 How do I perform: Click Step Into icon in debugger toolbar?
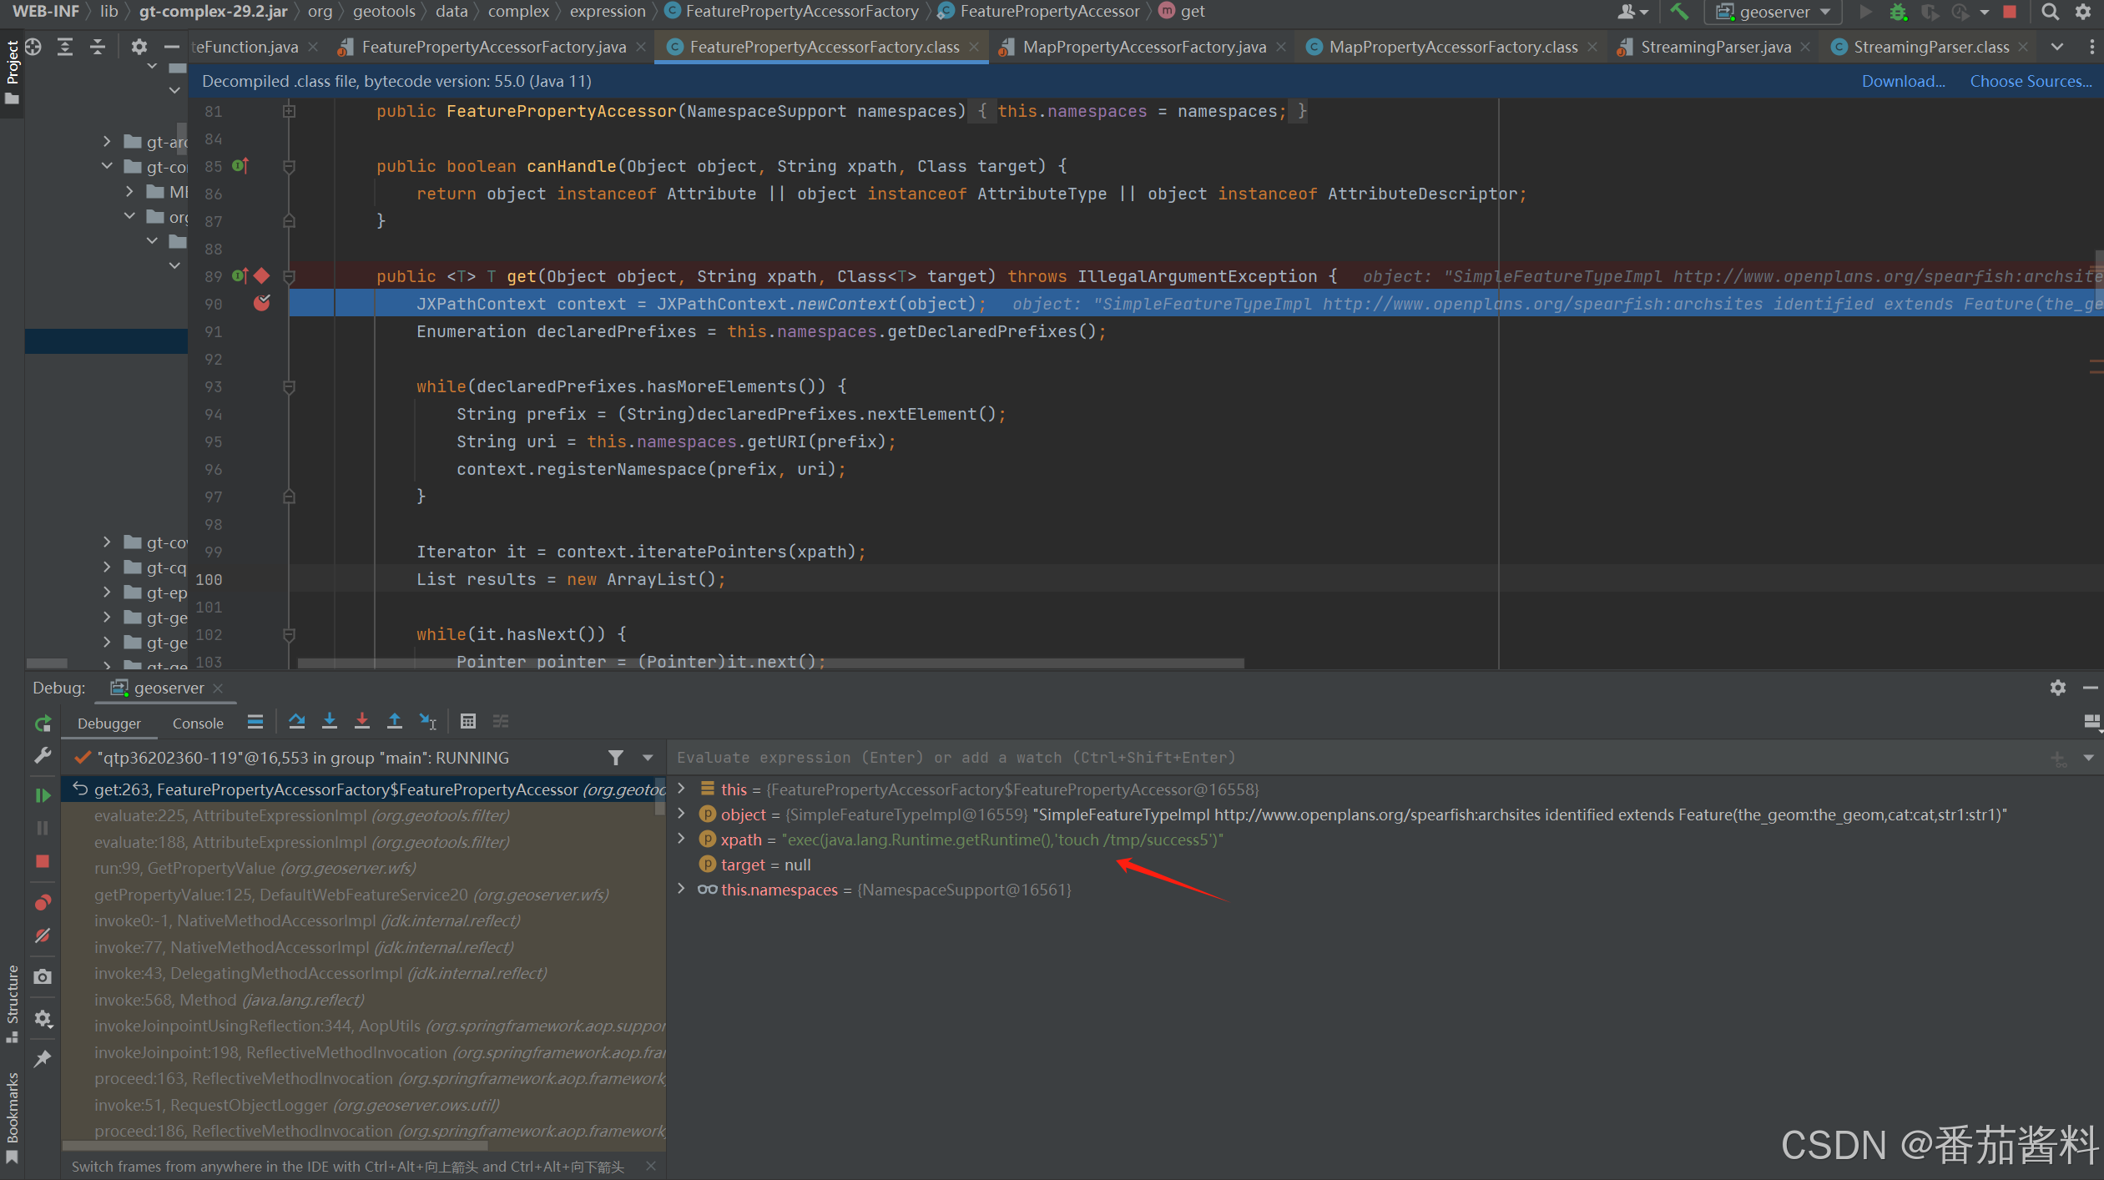330,721
